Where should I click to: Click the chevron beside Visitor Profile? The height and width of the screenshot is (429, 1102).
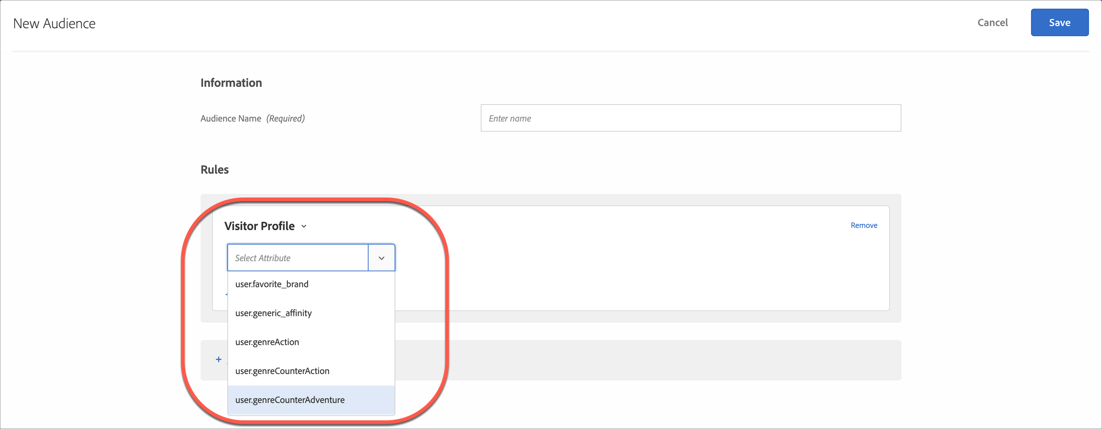(x=304, y=226)
